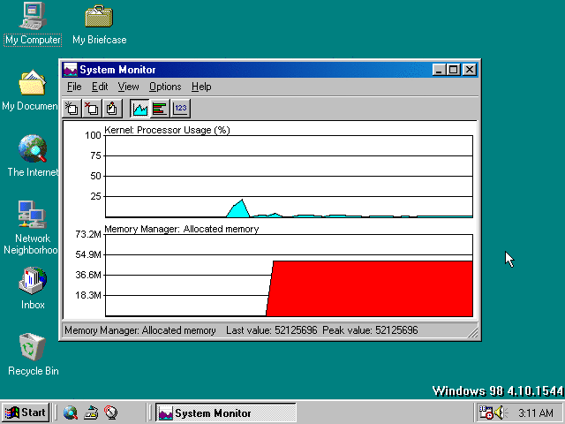Click the Add Item toolbar icon

point(72,108)
